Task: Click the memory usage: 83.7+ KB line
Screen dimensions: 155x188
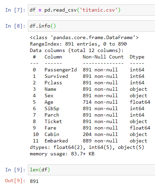Action: point(62,154)
